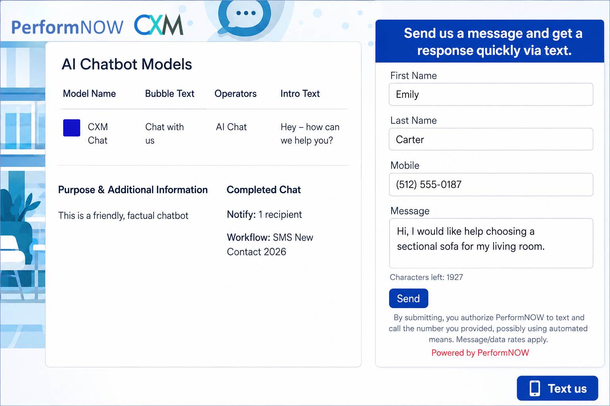Viewport: 610px width, 406px height.
Task: Click the Message label
Action: (x=410, y=211)
